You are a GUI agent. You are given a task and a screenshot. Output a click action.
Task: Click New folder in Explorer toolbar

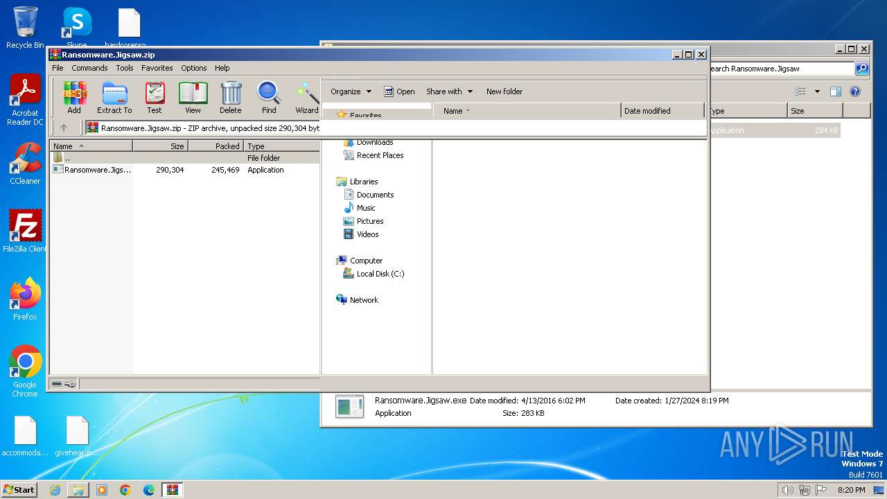pyautogui.click(x=504, y=91)
